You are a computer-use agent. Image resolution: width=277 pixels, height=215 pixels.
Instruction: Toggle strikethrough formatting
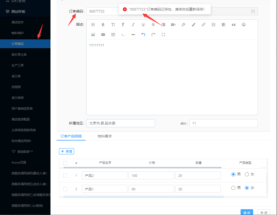tap(153, 25)
